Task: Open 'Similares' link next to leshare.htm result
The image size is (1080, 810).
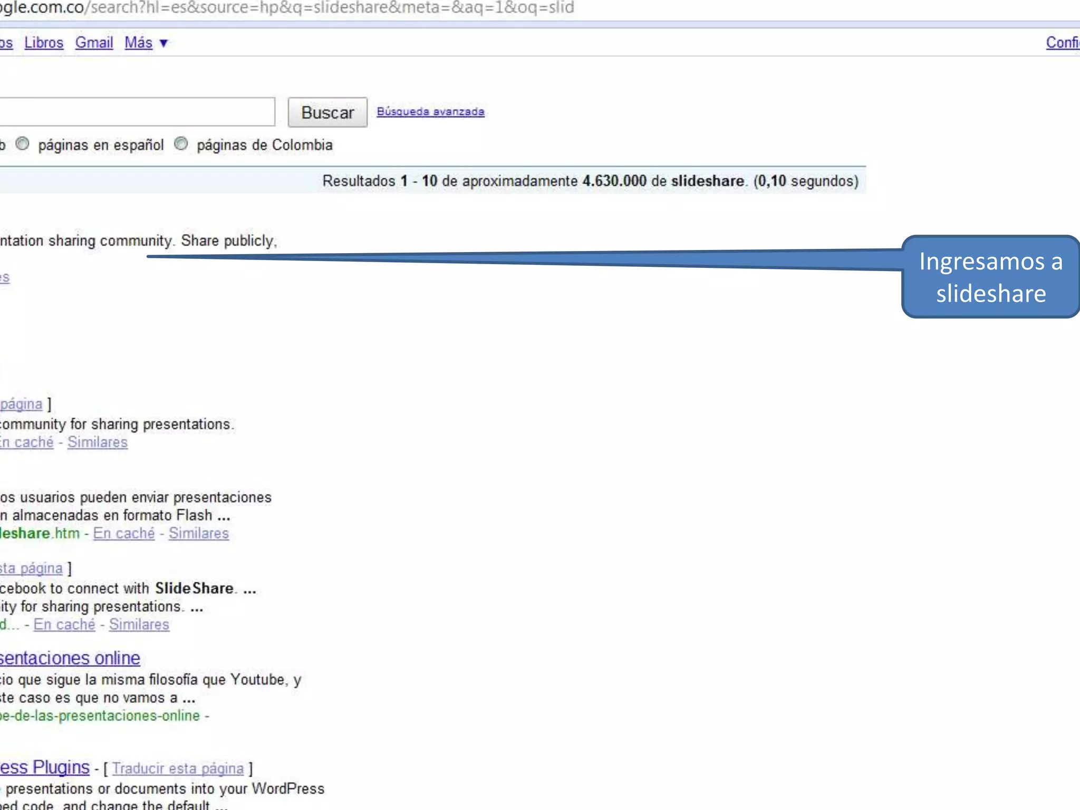Action: click(199, 533)
